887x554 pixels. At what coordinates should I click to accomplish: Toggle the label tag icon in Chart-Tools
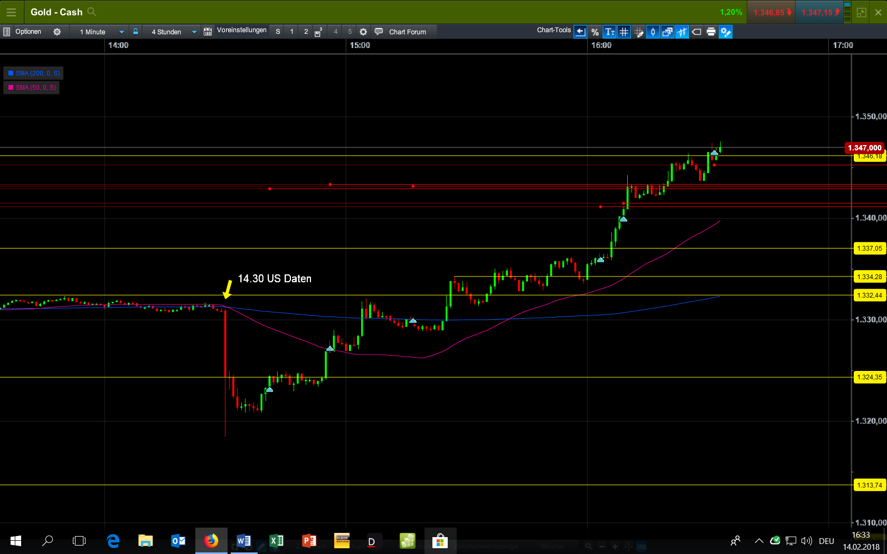coord(696,32)
